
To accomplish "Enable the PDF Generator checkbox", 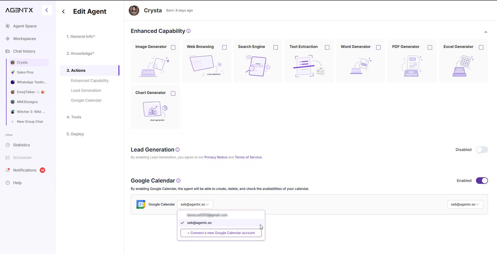I will click(x=430, y=47).
